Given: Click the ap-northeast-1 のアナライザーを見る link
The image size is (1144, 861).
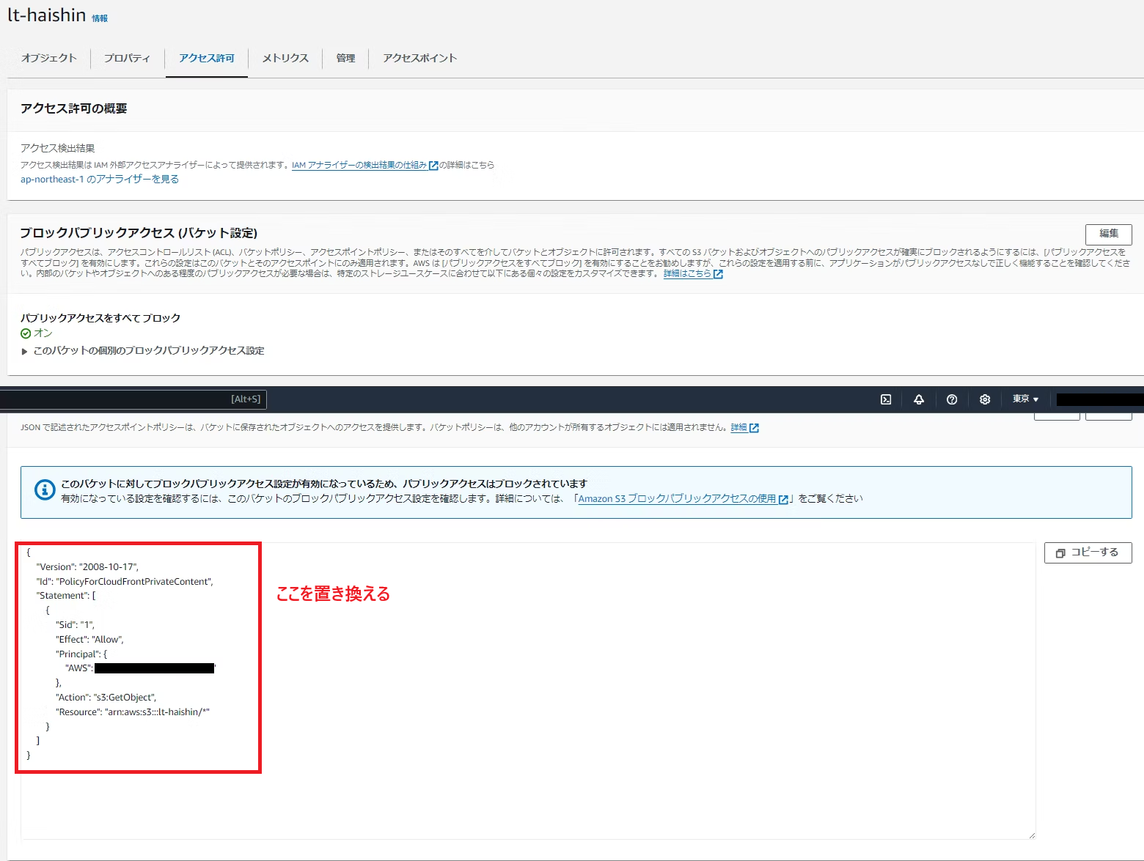Looking at the screenshot, I should click(99, 179).
